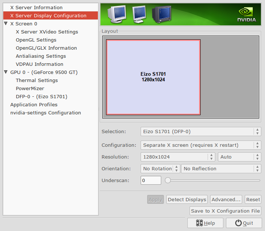Open Application Profiles page
The width and height of the screenshot is (265, 231).
pyautogui.click(x=34, y=105)
